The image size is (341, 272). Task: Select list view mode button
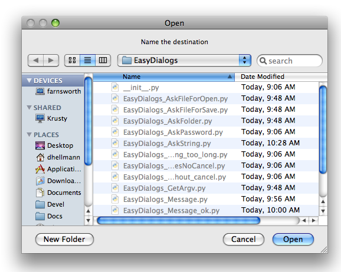(x=88, y=60)
